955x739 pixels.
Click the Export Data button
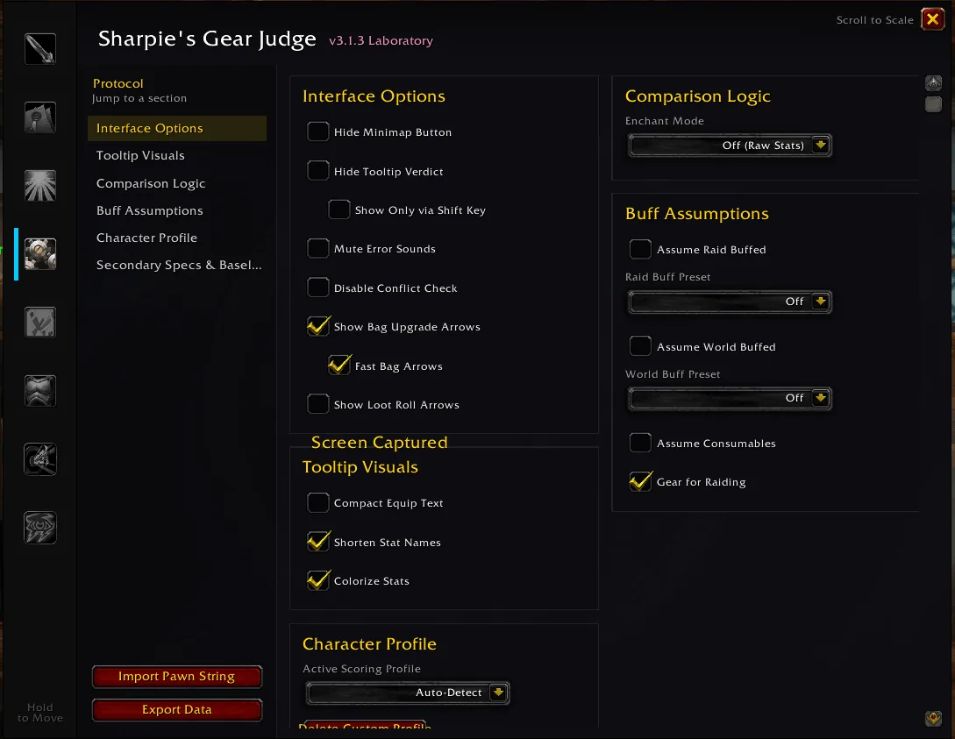pyautogui.click(x=176, y=710)
